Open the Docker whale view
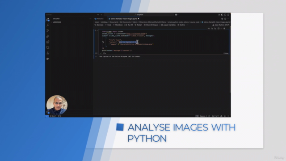 48,59
